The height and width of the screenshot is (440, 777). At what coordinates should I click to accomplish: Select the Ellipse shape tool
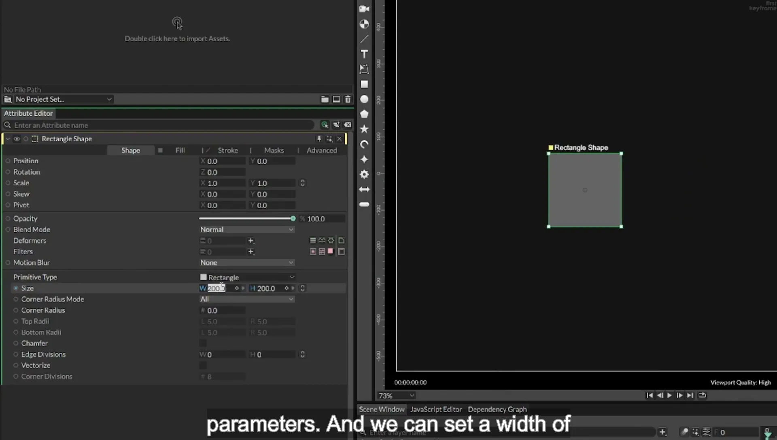point(364,99)
